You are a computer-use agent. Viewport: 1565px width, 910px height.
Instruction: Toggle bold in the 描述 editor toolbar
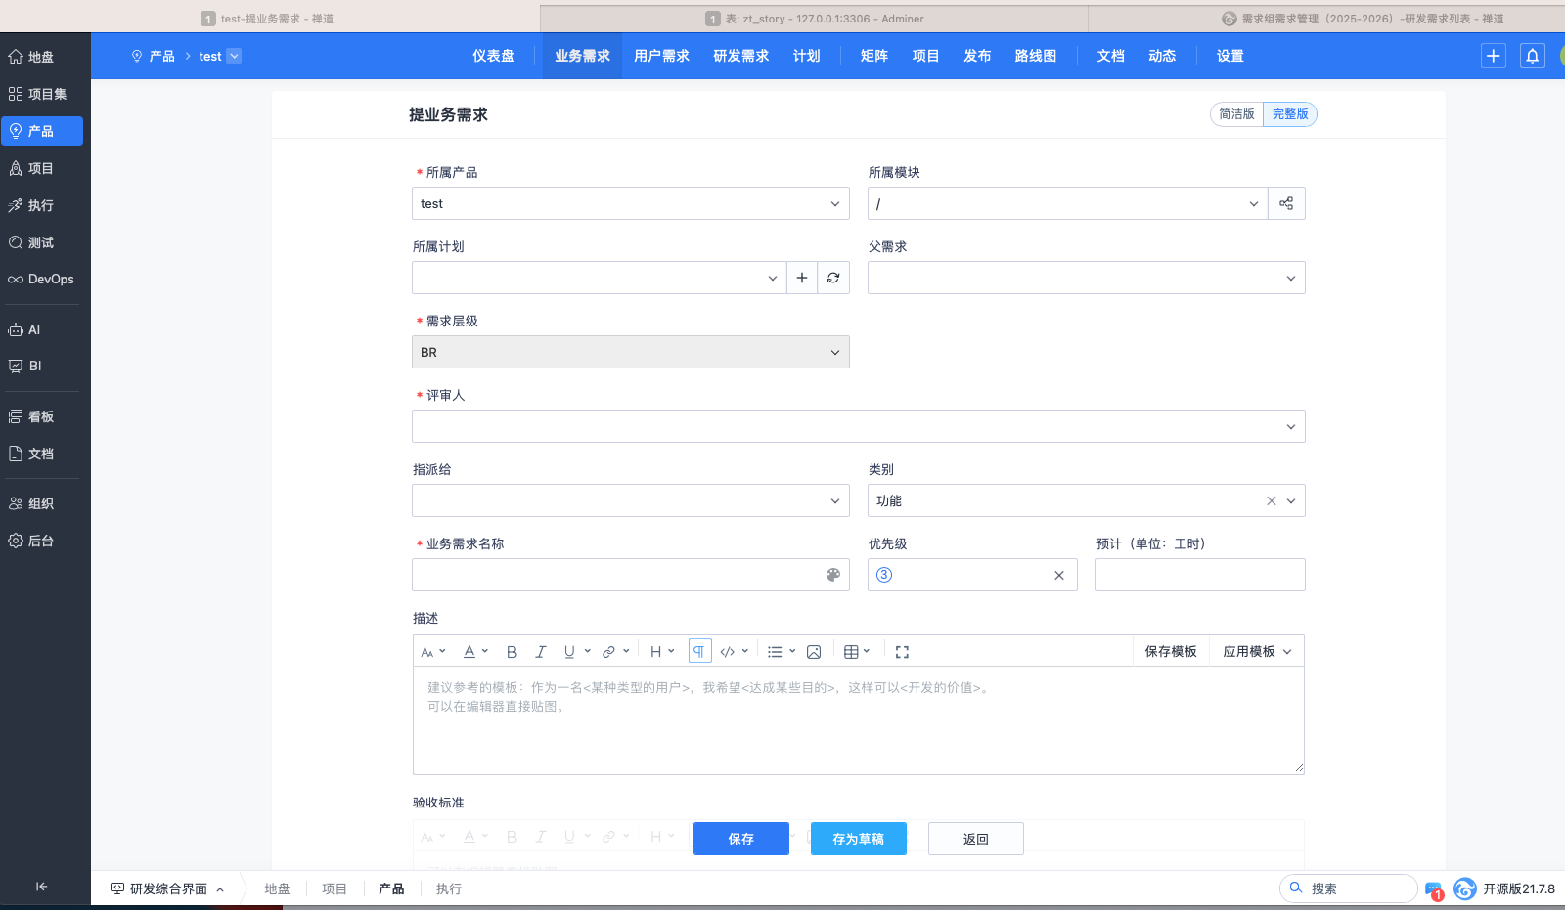click(x=512, y=652)
